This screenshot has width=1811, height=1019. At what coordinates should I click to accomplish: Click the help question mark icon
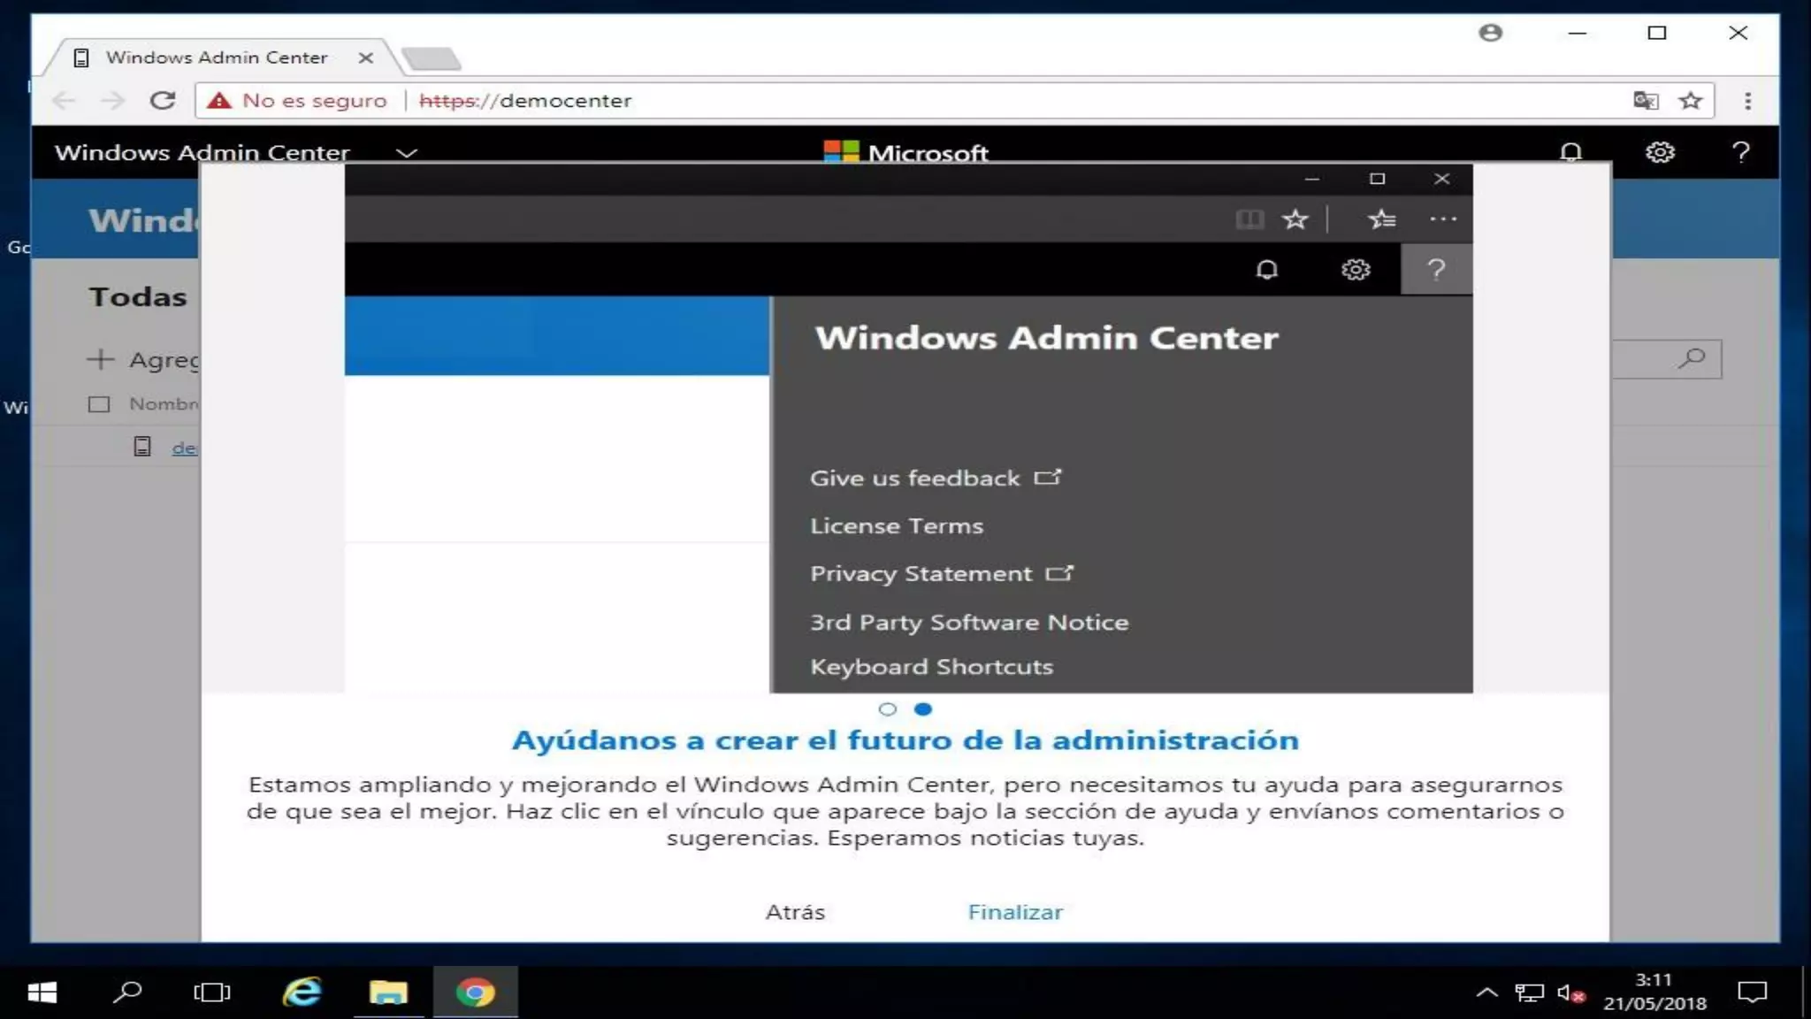point(1740,152)
